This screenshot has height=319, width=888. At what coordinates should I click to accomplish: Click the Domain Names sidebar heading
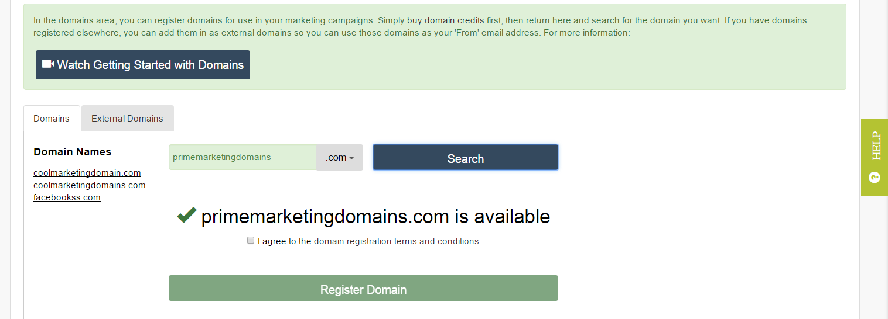(73, 152)
